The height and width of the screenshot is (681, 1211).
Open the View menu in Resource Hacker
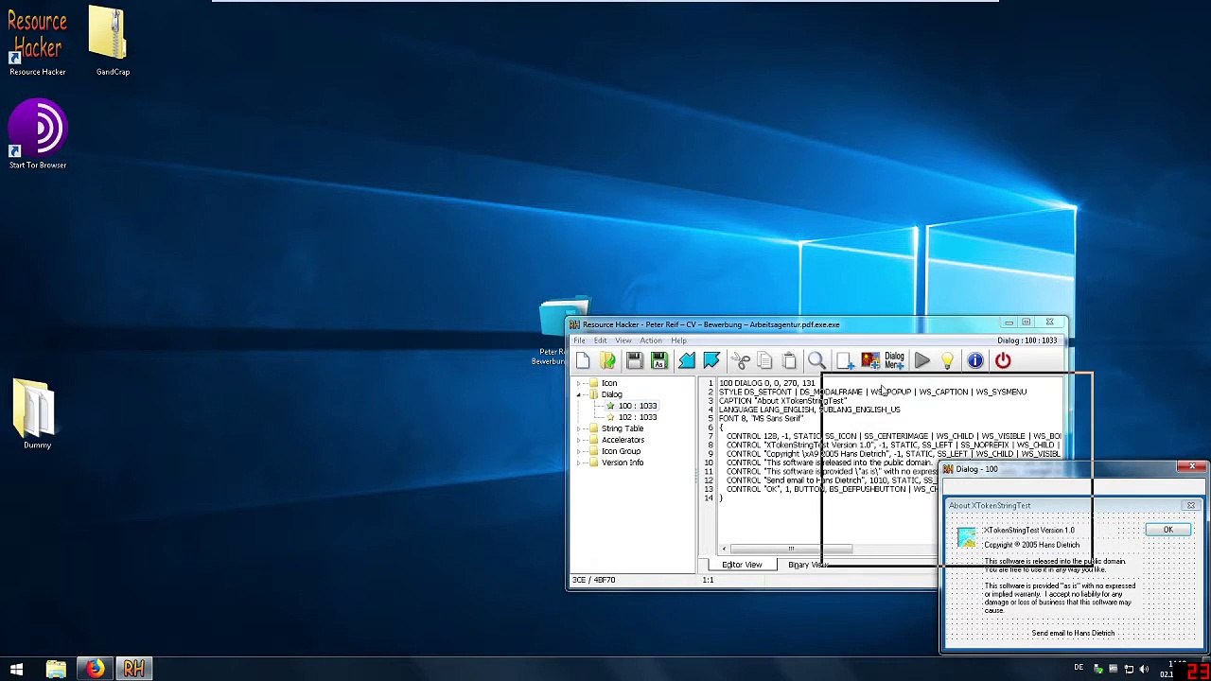pyautogui.click(x=623, y=340)
